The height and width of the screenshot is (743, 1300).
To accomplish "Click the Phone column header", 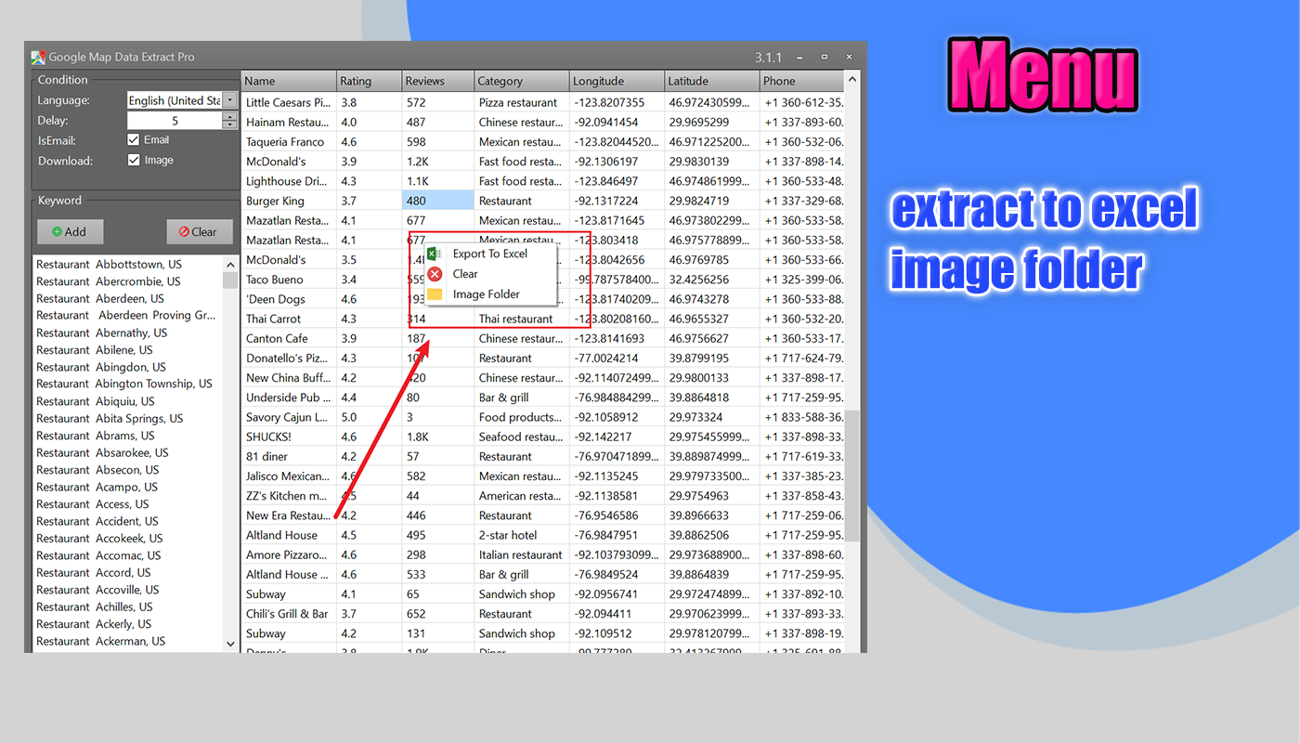I will click(x=802, y=81).
